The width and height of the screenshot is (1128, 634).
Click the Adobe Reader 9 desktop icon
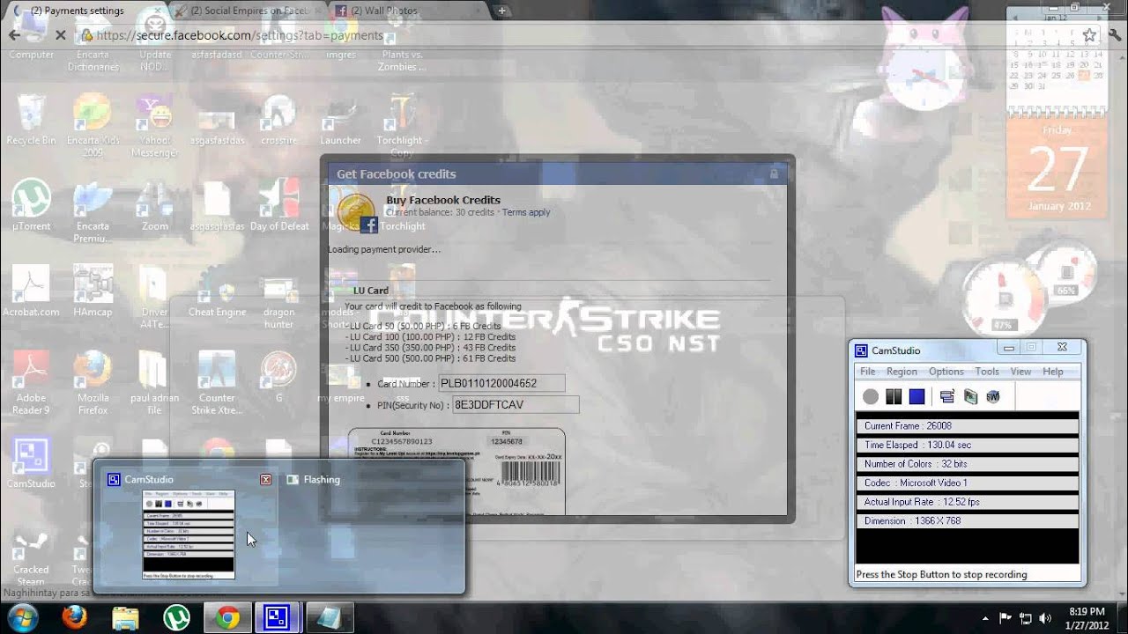(x=31, y=384)
